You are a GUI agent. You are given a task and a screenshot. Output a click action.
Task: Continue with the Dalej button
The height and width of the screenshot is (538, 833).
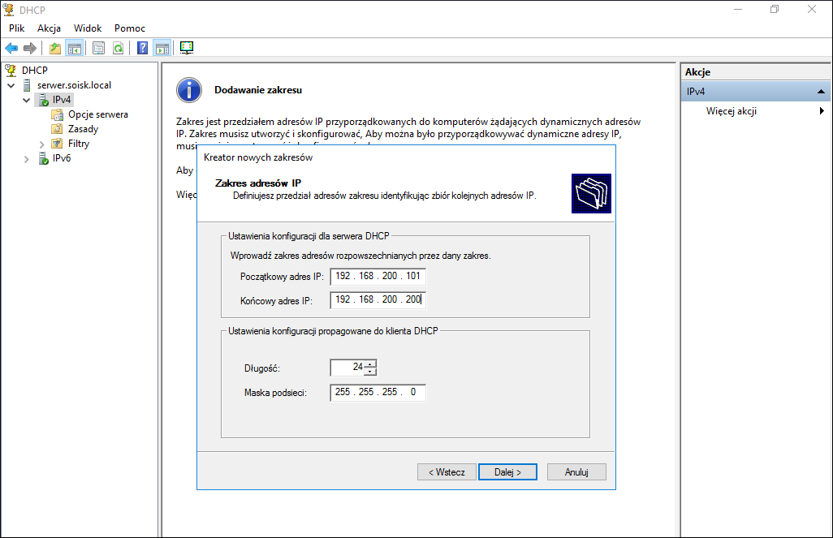tap(508, 472)
